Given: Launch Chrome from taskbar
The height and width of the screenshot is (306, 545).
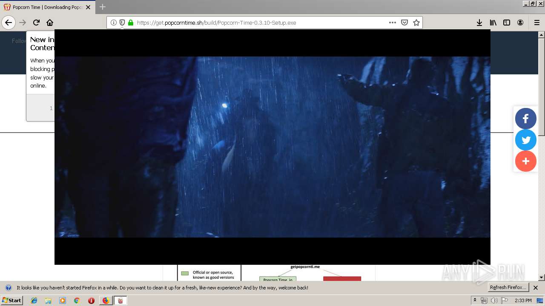Looking at the screenshot, I should (77, 300).
